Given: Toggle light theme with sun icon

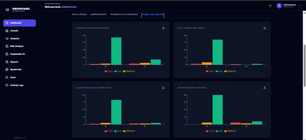Looking at the screenshot, I should click(x=270, y=6).
